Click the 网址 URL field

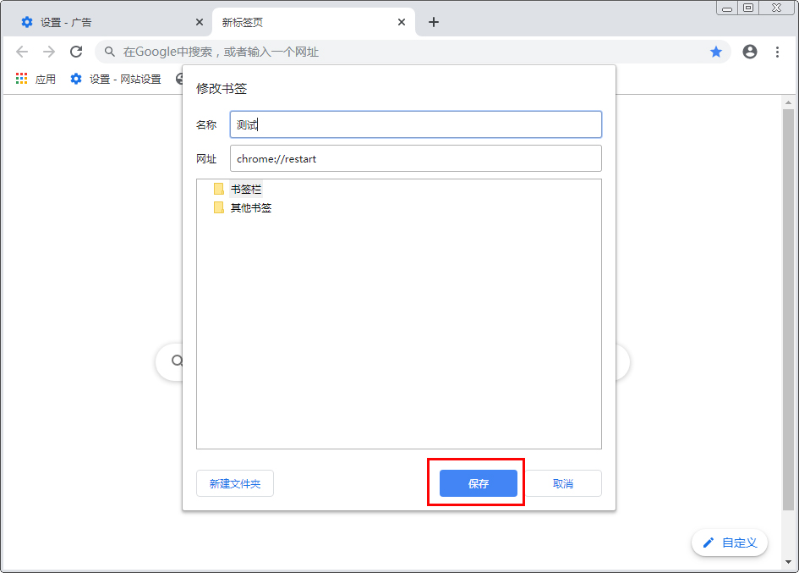pyautogui.click(x=416, y=158)
